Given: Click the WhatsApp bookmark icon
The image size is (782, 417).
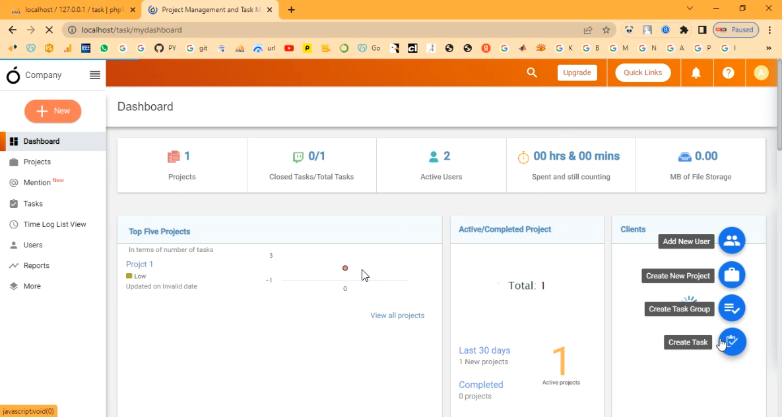Looking at the screenshot, I should point(104,48).
